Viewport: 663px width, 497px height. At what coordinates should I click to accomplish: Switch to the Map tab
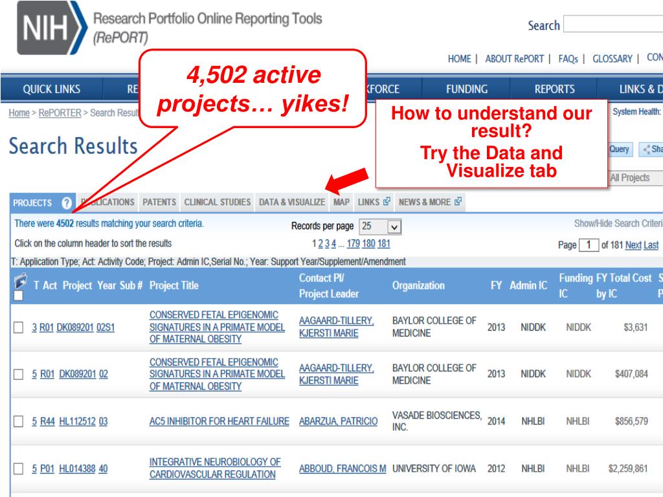[x=341, y=203]
